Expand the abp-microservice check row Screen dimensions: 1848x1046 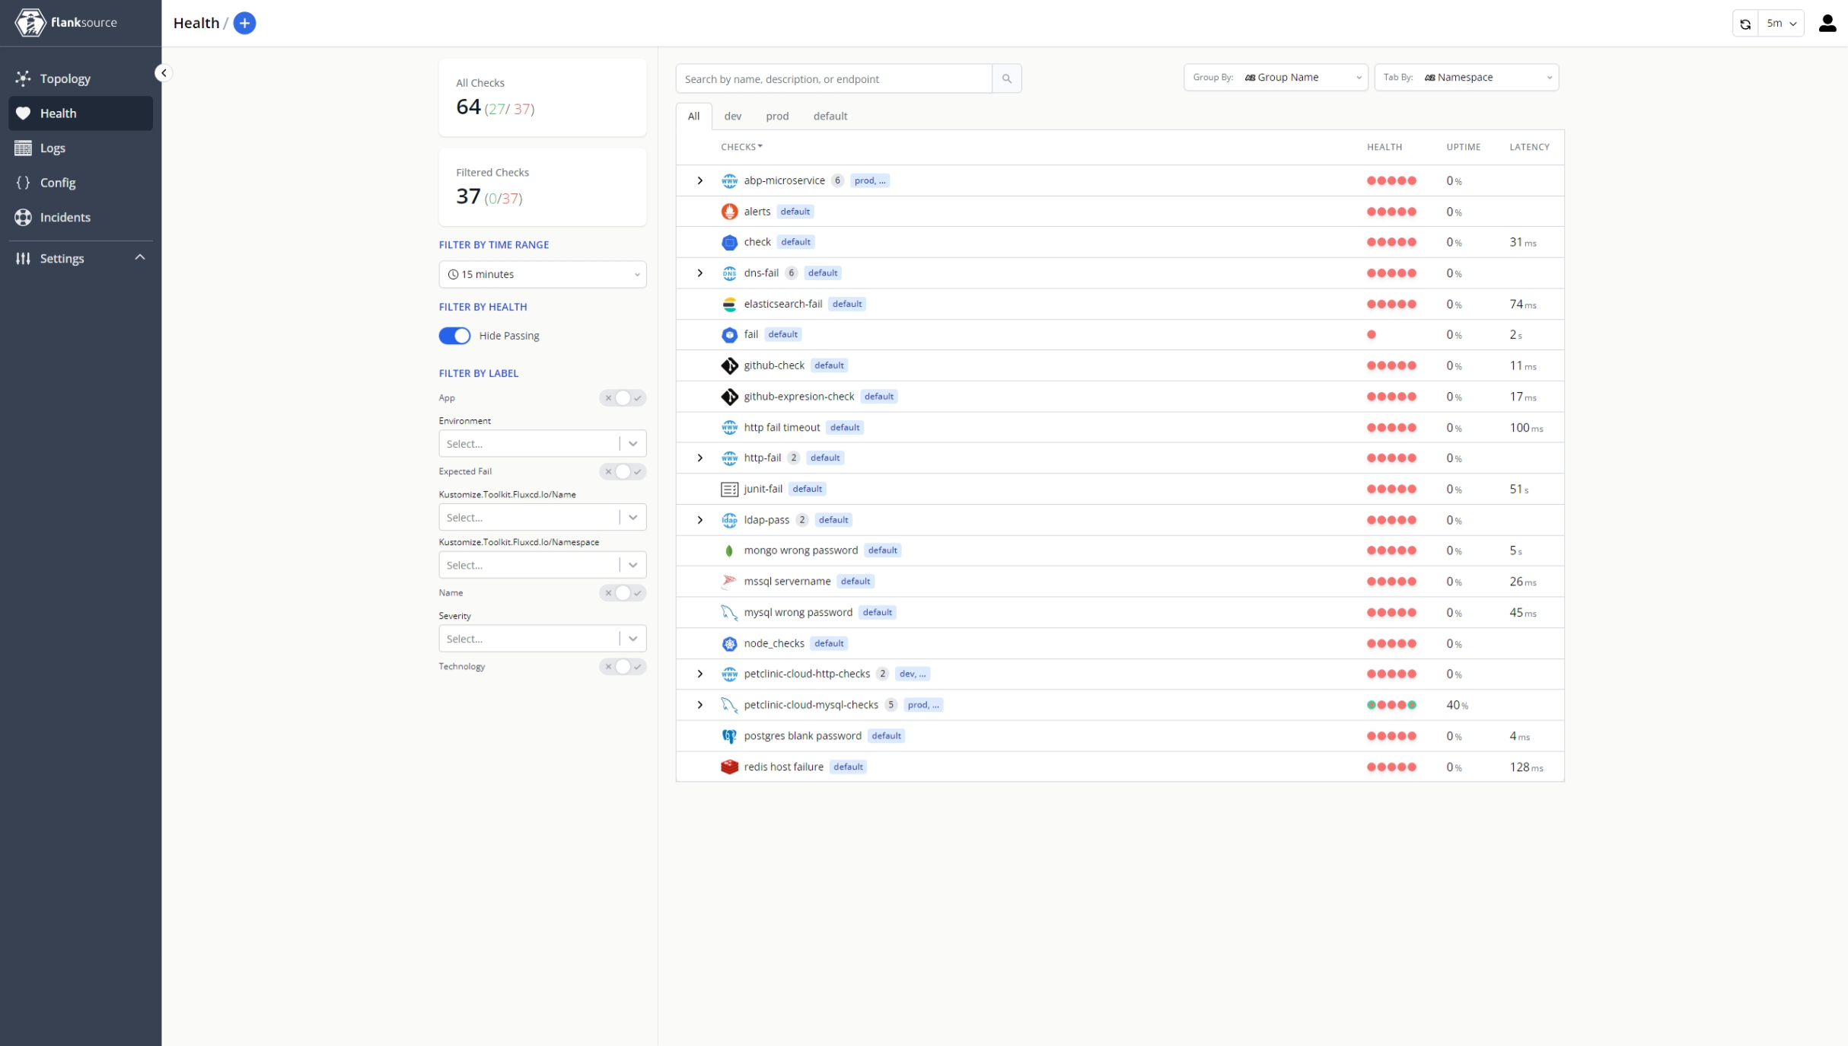699,180
